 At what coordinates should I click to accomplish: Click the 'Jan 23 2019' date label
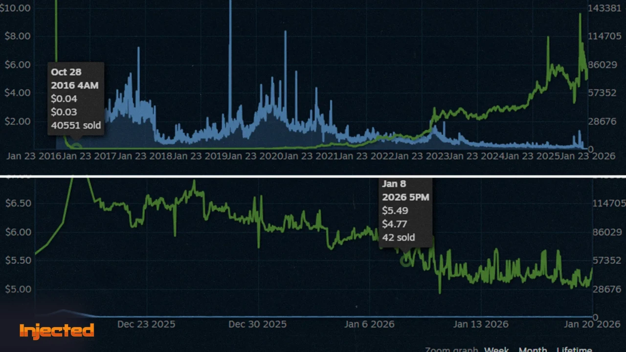click(x=200, y=156)
